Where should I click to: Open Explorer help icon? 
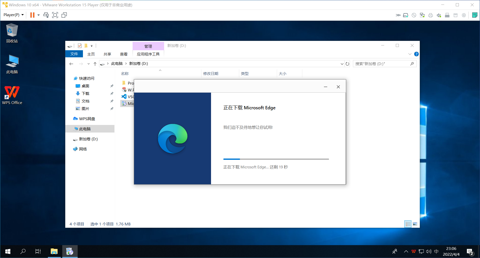(416, 54)
